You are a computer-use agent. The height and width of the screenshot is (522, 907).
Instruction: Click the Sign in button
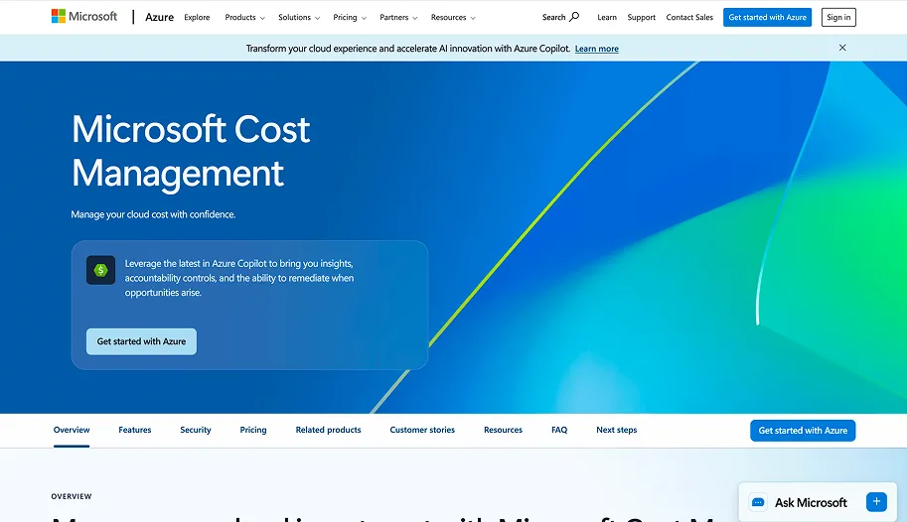[x=838, y=17]
